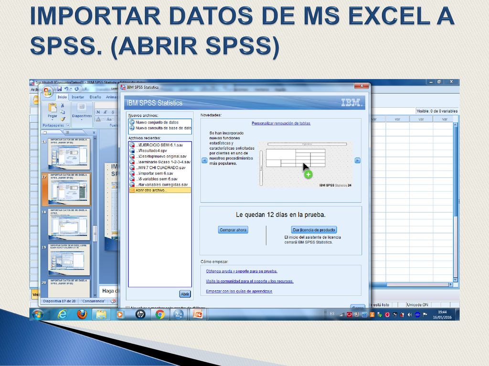Select slide 17 thumbnail
489x366 pixels.
[x=69, y=189]
